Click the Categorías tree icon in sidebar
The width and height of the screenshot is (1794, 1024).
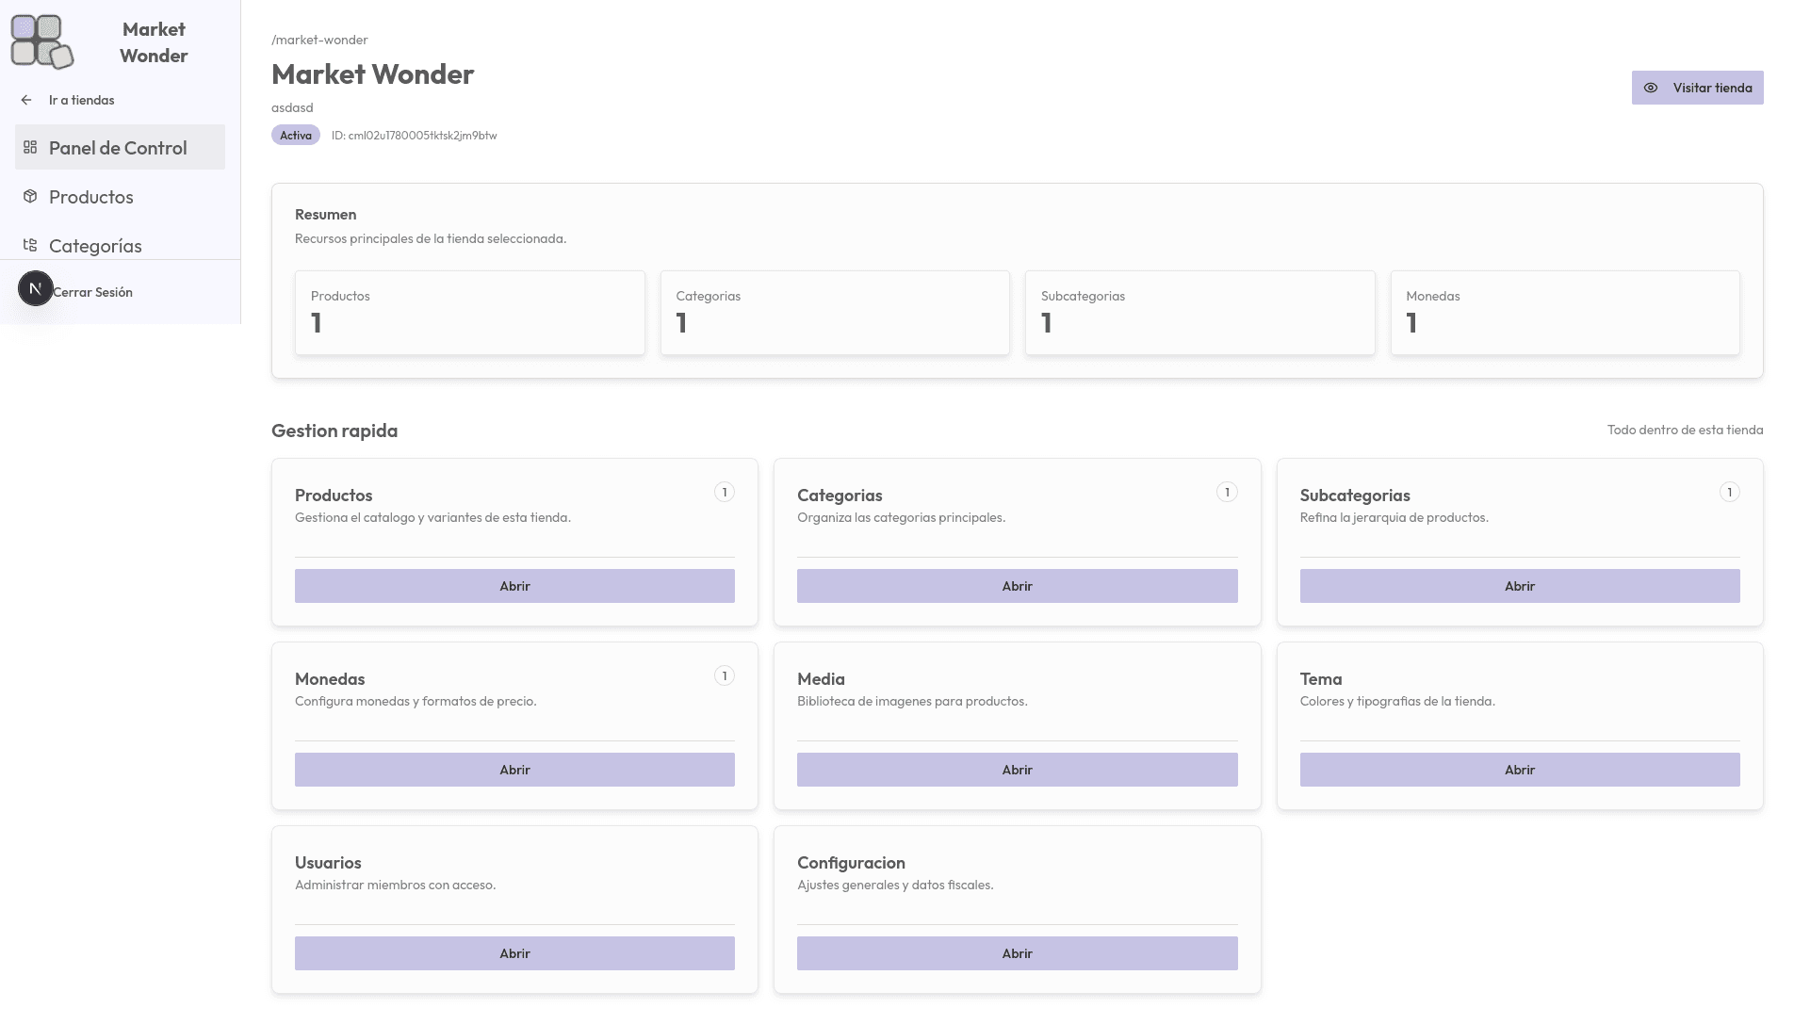pos(30,245)
